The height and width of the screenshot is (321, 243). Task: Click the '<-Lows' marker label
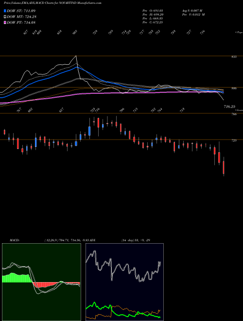pyautogui.click(x=239, y=110)
